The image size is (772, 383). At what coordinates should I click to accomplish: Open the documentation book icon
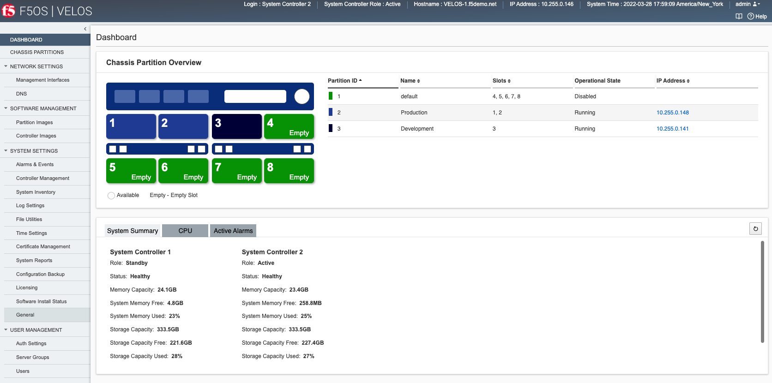click(739, 16)
